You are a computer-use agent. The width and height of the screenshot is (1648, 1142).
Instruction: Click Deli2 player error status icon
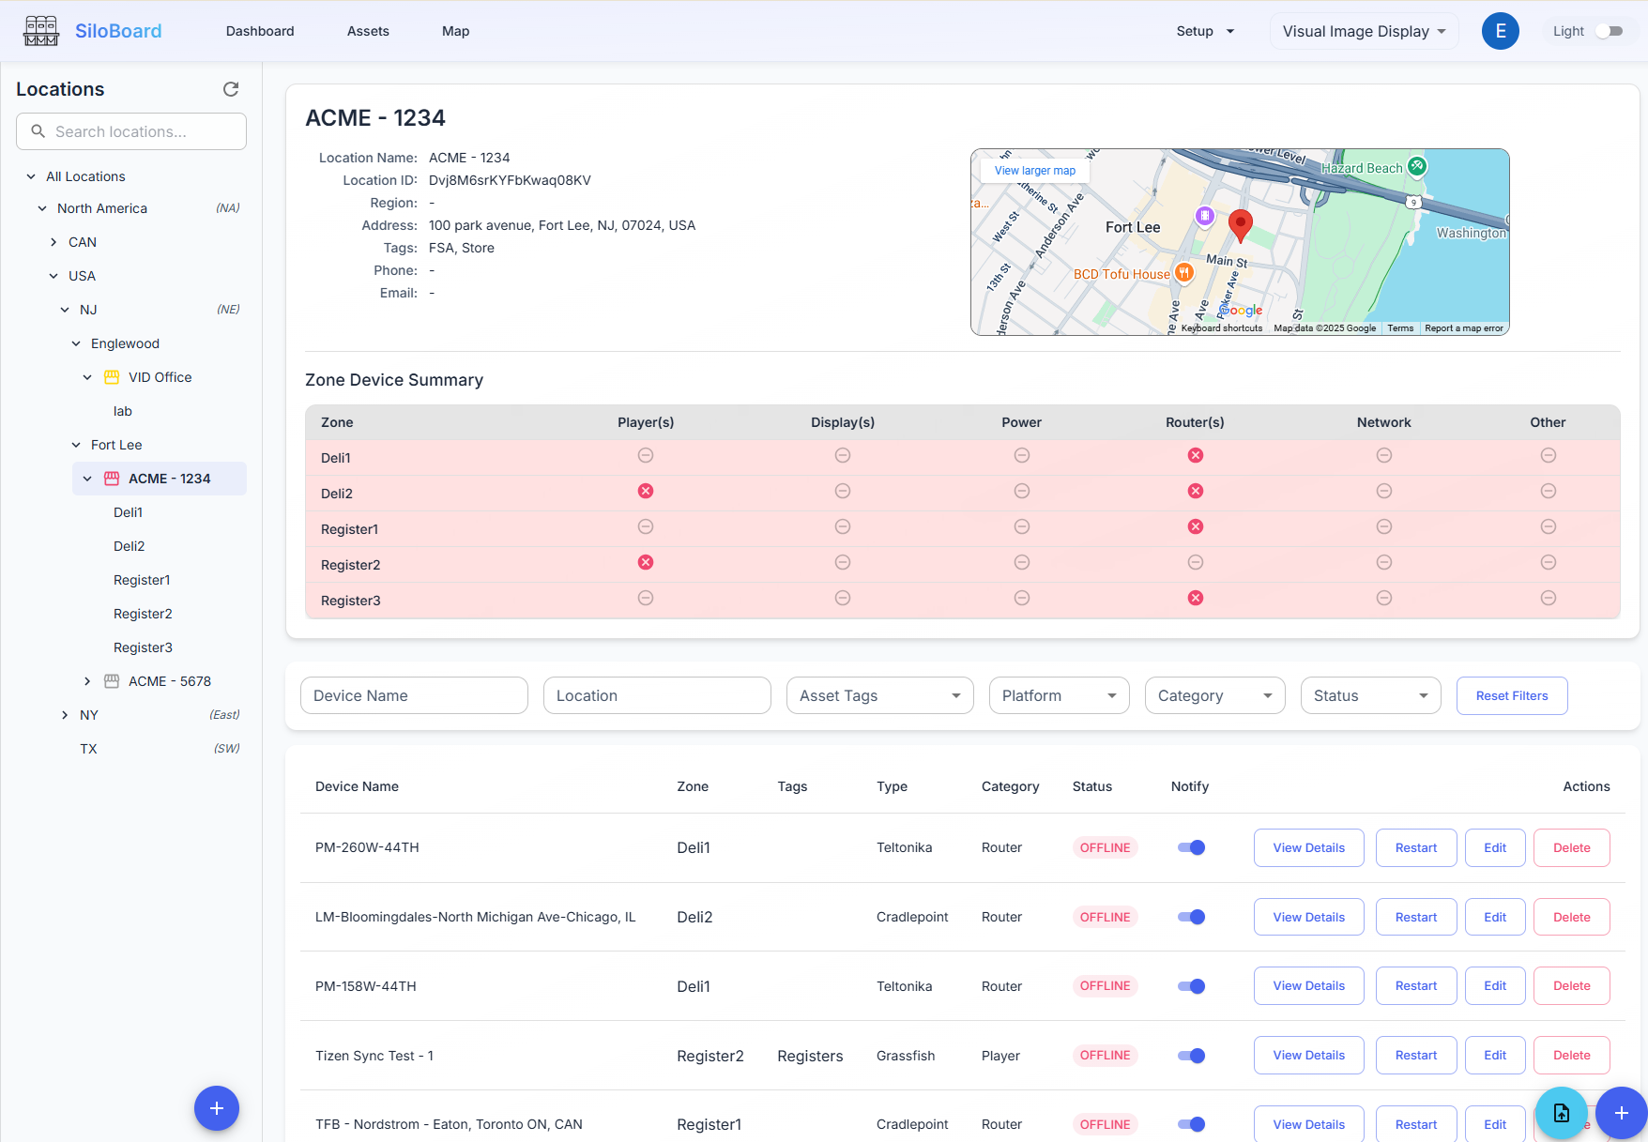(646, 491)
